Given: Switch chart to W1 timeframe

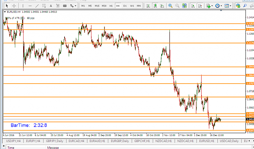Looking at the screenshot, I should pos(132,6).
